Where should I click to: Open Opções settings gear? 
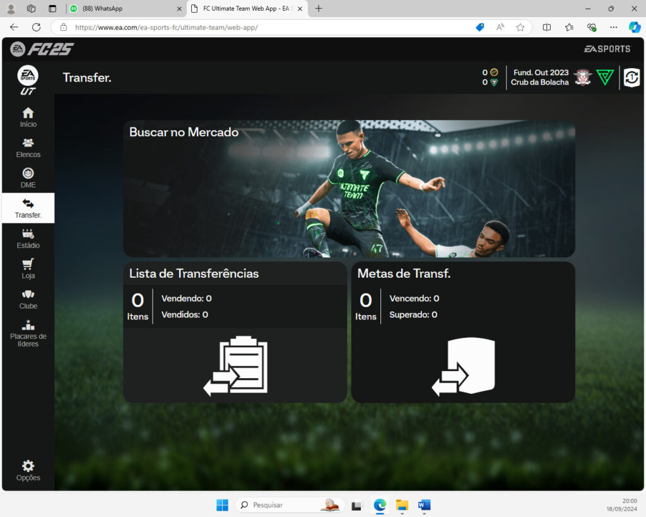(x=28, y=470)
